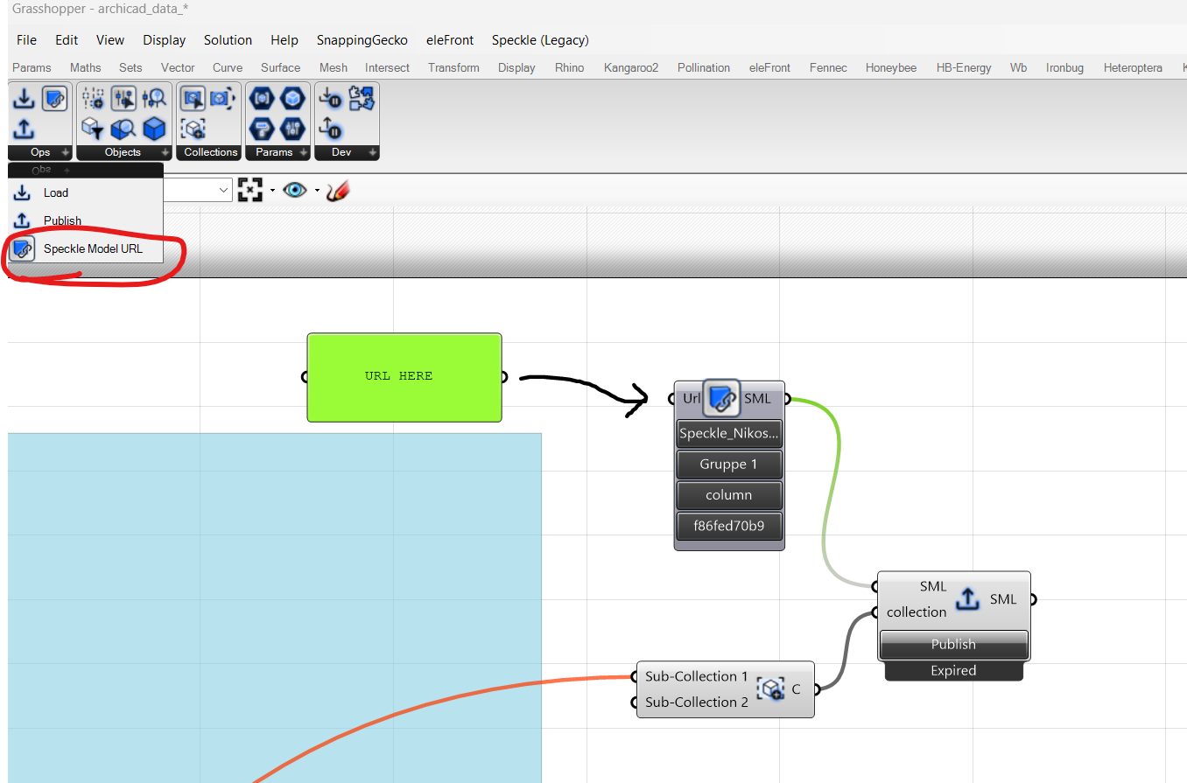
Task: Click the Load icon in Ops panel ribbon
Action: coord(23,99)
